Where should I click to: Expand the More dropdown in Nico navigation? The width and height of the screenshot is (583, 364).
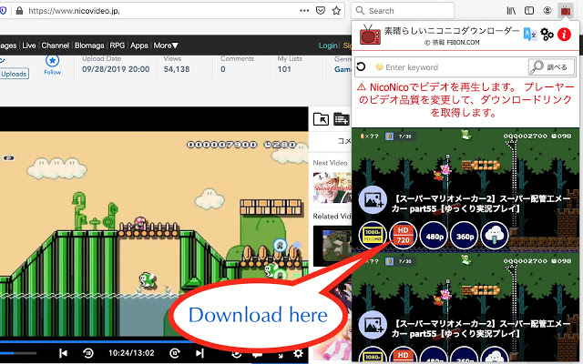166,45
